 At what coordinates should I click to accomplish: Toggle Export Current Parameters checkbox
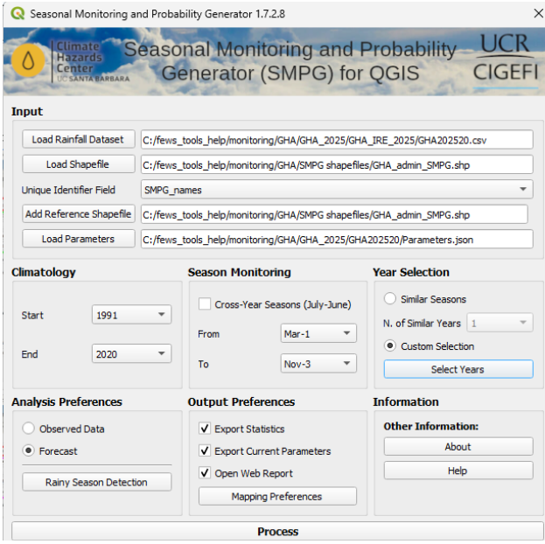click(x=205, y=451)
